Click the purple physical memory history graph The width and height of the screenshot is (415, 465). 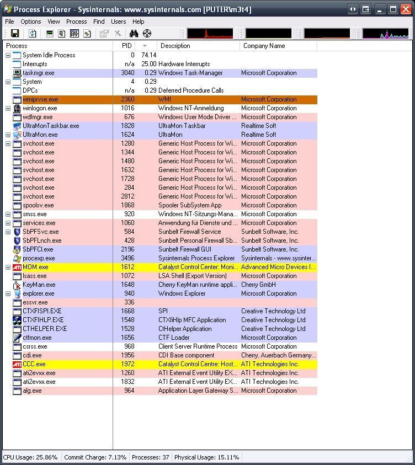pyautogui.click(x=385, y=34)
